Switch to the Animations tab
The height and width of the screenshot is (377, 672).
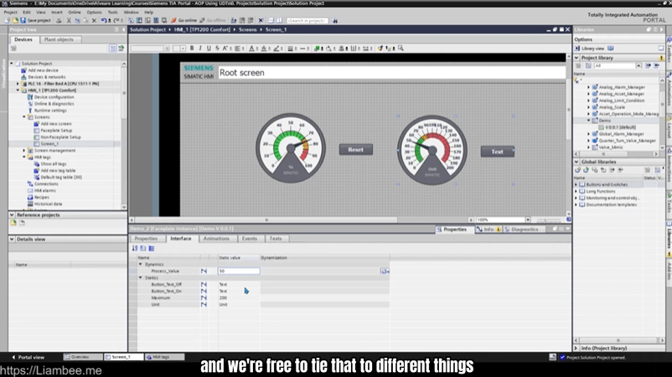click(215, 239)
